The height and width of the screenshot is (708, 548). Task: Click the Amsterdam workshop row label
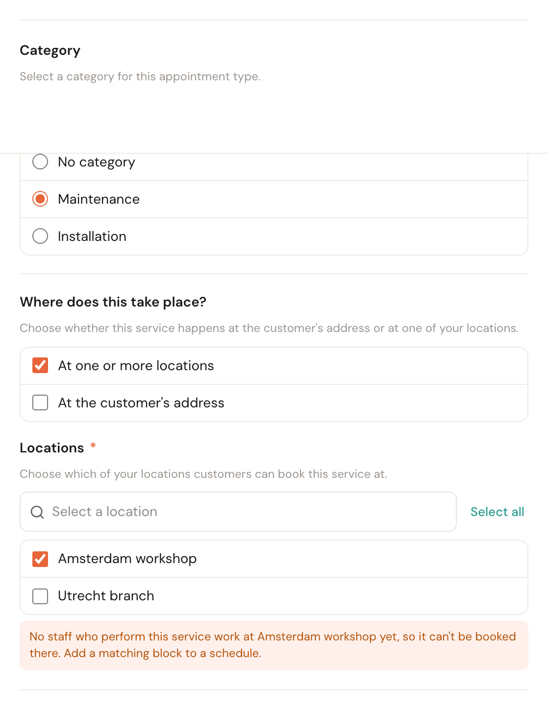click(127, 559)
